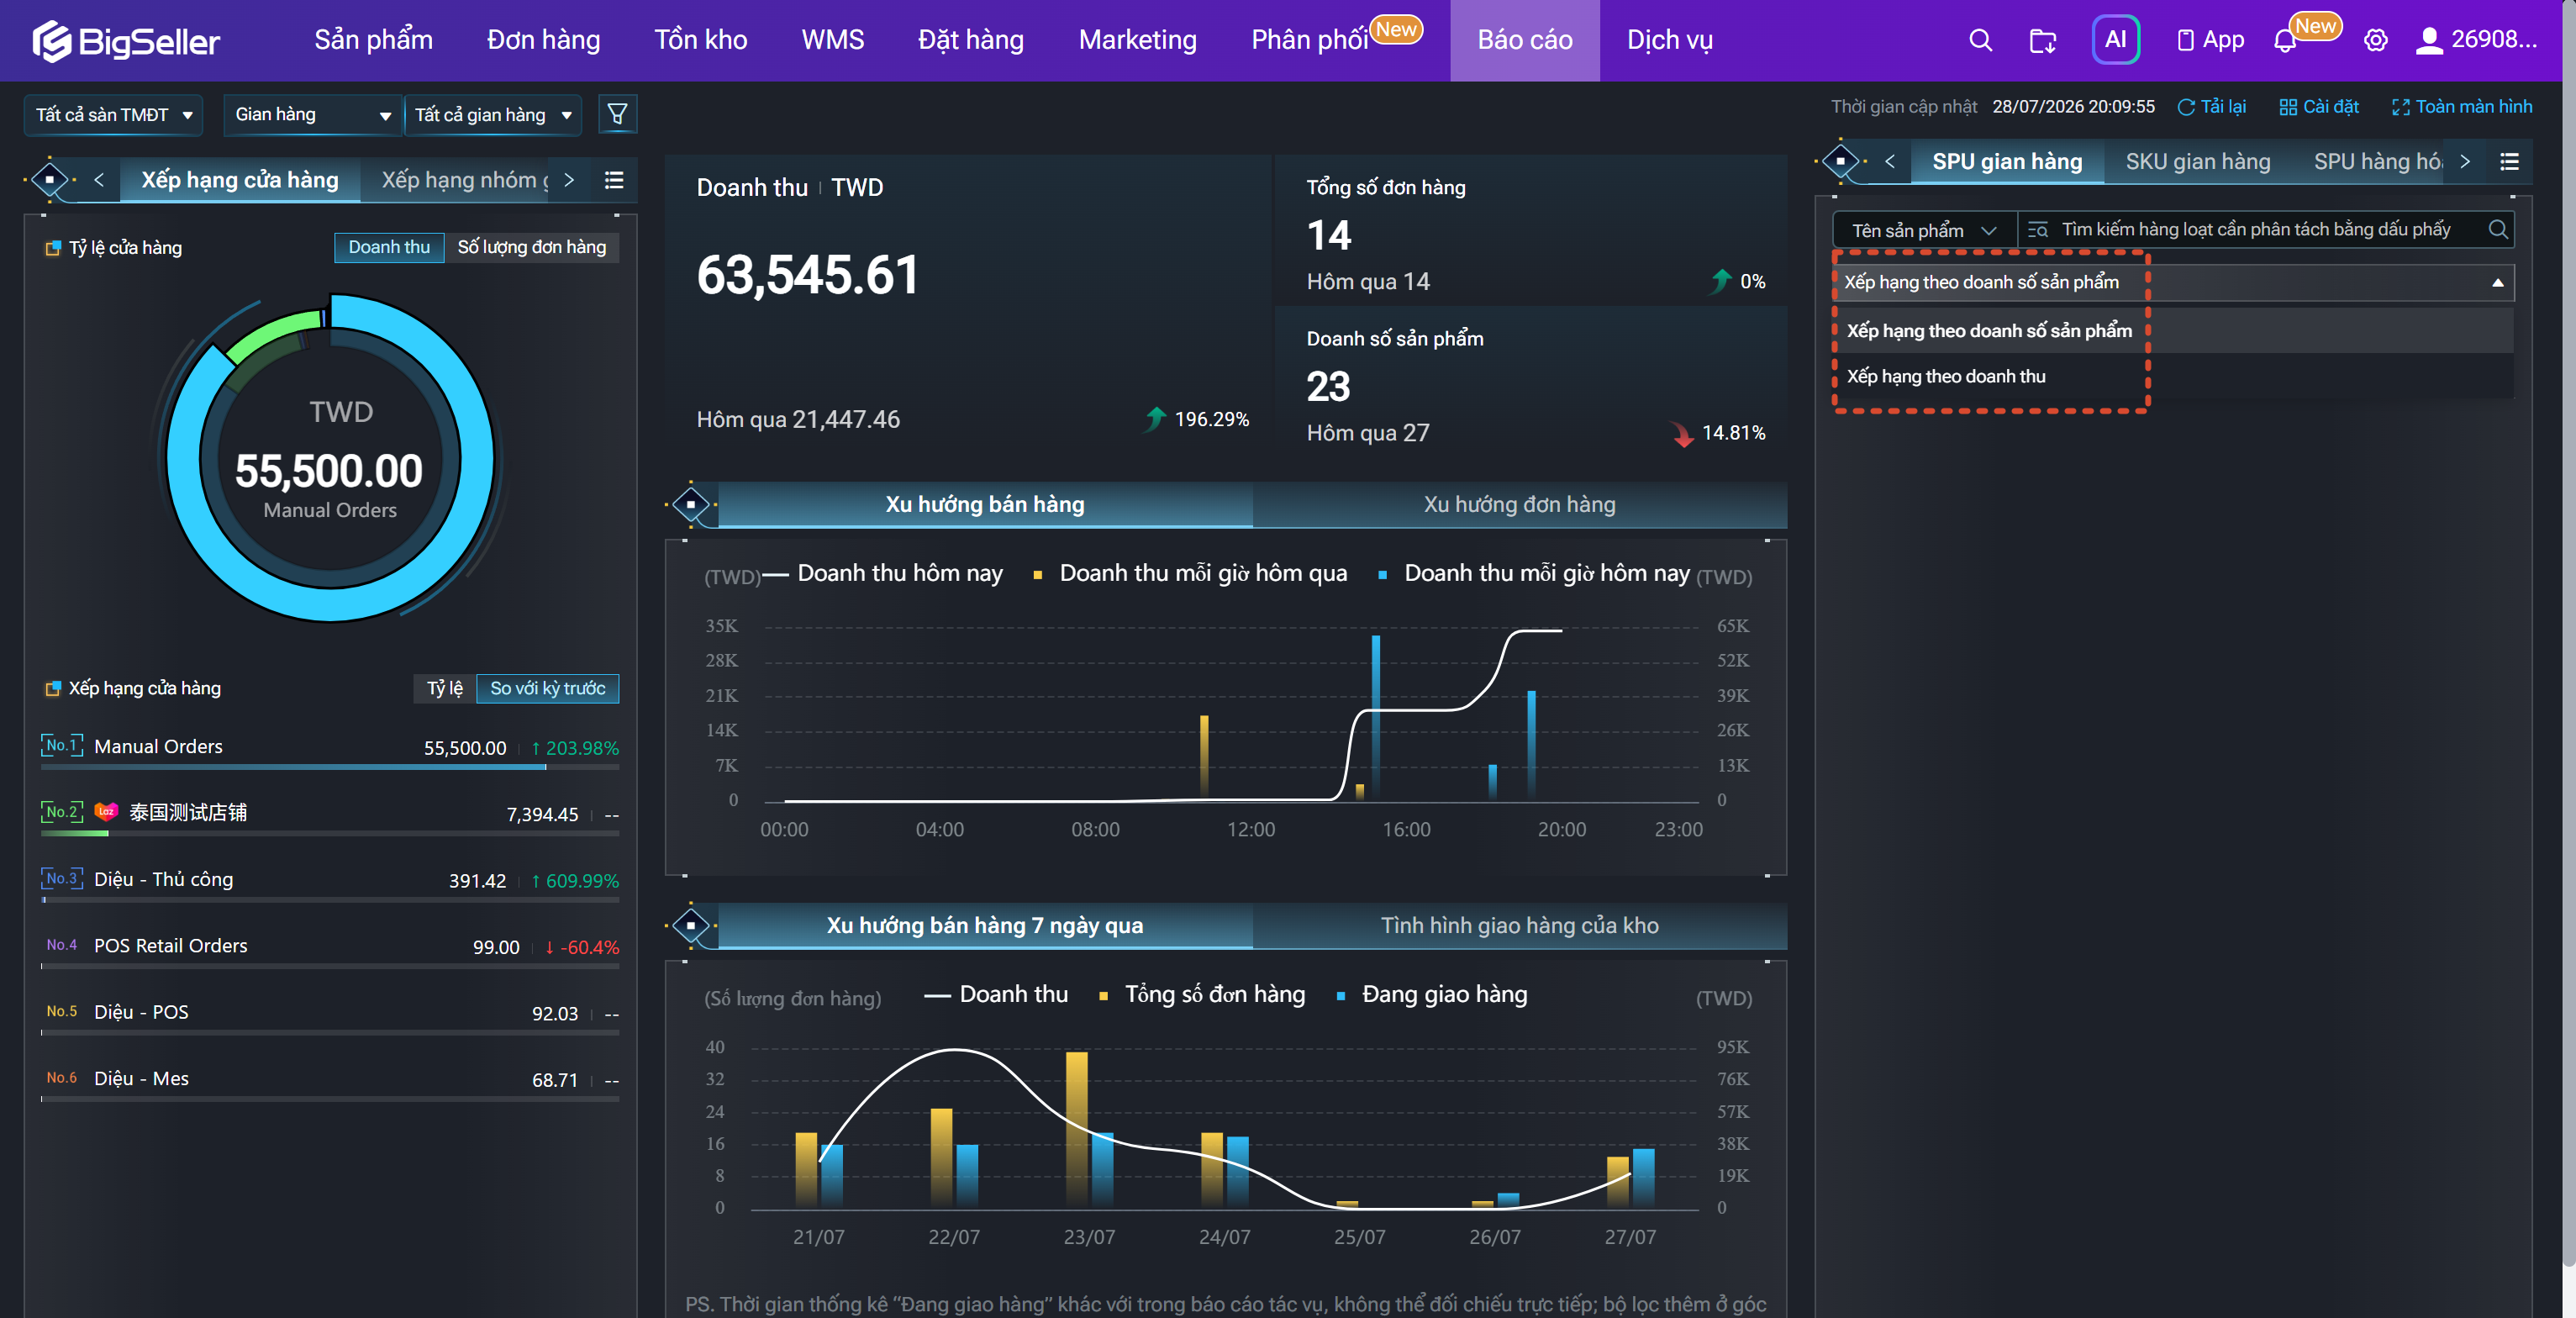Viewport: 2576px width, 1318px height.
Task: Switch ranking to Tỷ lệ mode
Action: click(444, 688)
